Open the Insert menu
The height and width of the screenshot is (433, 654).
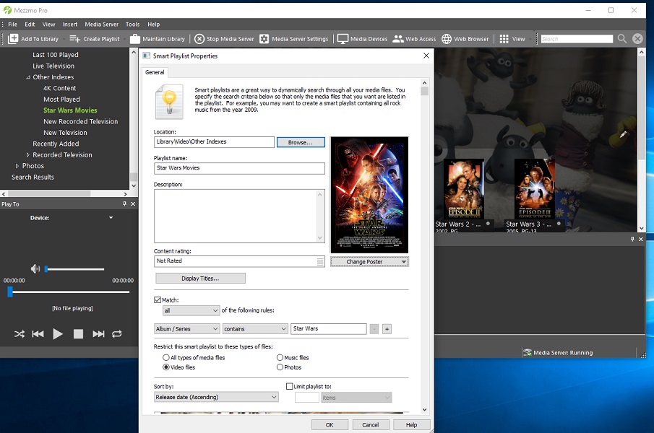click(x=69, y=24)
